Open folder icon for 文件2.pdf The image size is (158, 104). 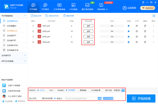pyautogui.click(x=137, y=31)
